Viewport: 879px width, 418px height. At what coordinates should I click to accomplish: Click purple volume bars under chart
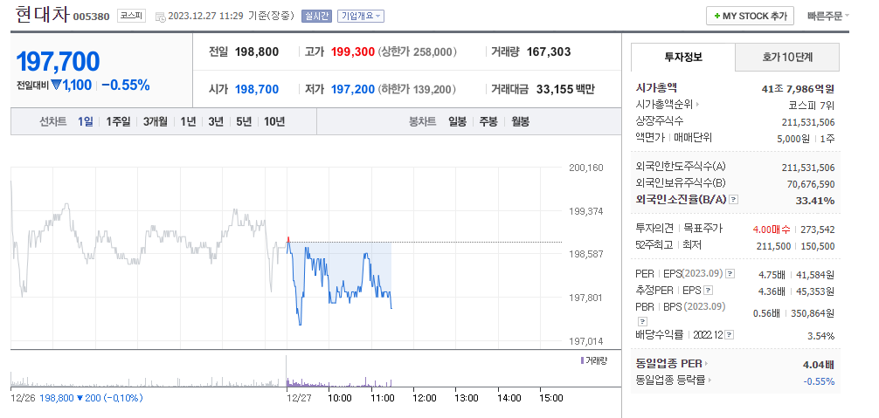[x=339, y=382]
